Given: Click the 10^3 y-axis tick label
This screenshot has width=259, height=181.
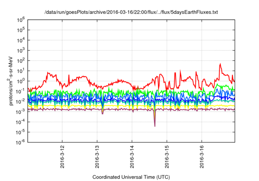Looking at the screenshot, I should click(21, 51).
